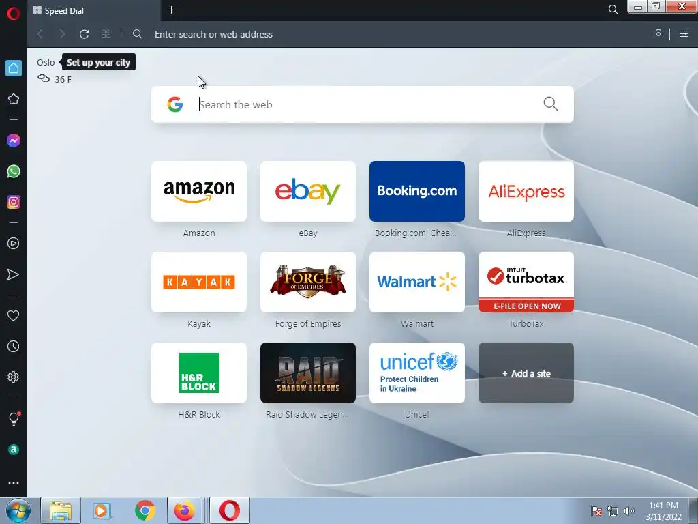
Task: Click the 36 F temperature reading
Action: (63, 79)
